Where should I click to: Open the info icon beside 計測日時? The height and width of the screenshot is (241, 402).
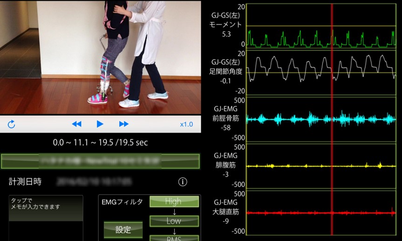pyautogui.click(x=183, y=182)
